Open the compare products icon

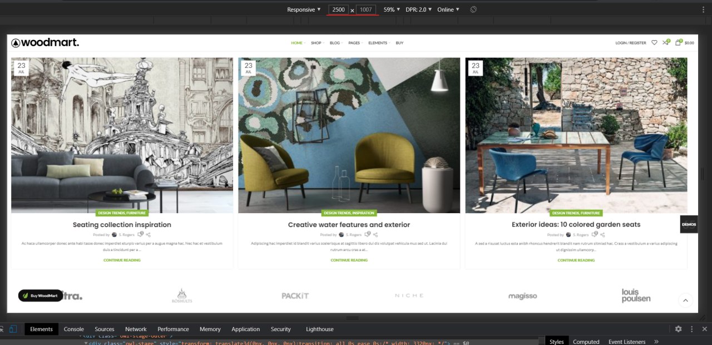click(665, 42)
